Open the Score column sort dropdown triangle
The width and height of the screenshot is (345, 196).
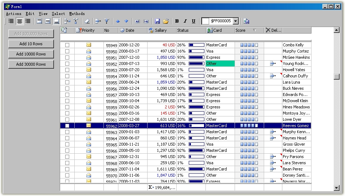pyautogui.click(x=255, y=30)
